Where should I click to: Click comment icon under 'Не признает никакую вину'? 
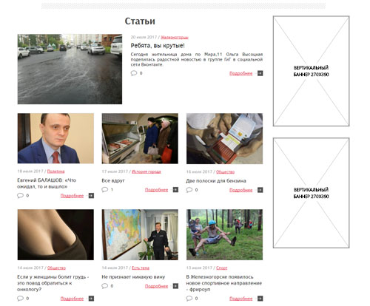(105, 286)
